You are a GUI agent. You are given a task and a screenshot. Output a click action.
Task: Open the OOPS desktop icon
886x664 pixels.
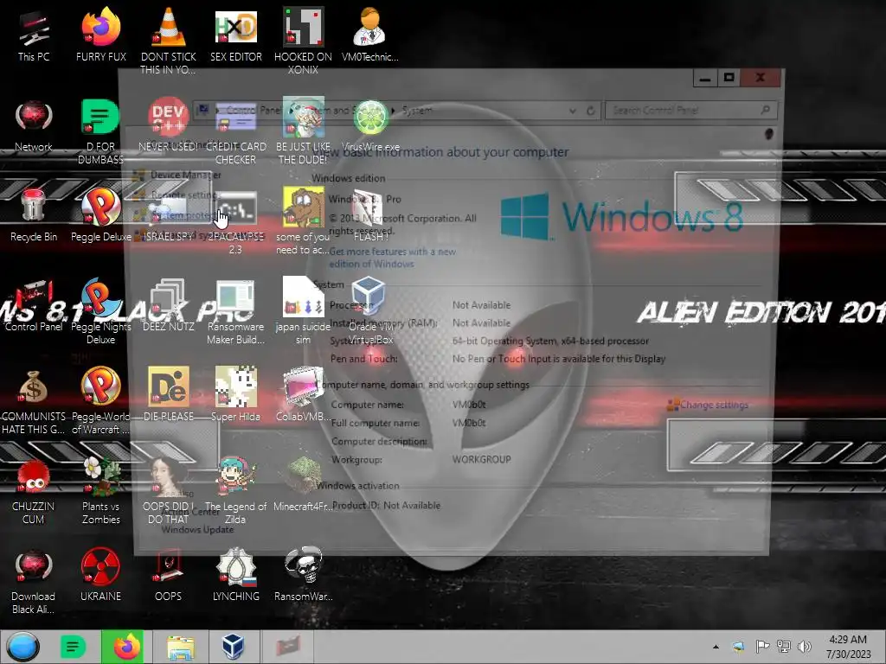169,574
